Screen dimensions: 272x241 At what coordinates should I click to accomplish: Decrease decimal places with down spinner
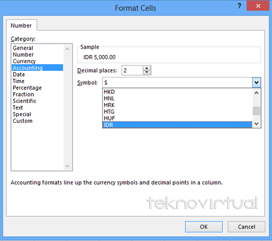[147, 73]
